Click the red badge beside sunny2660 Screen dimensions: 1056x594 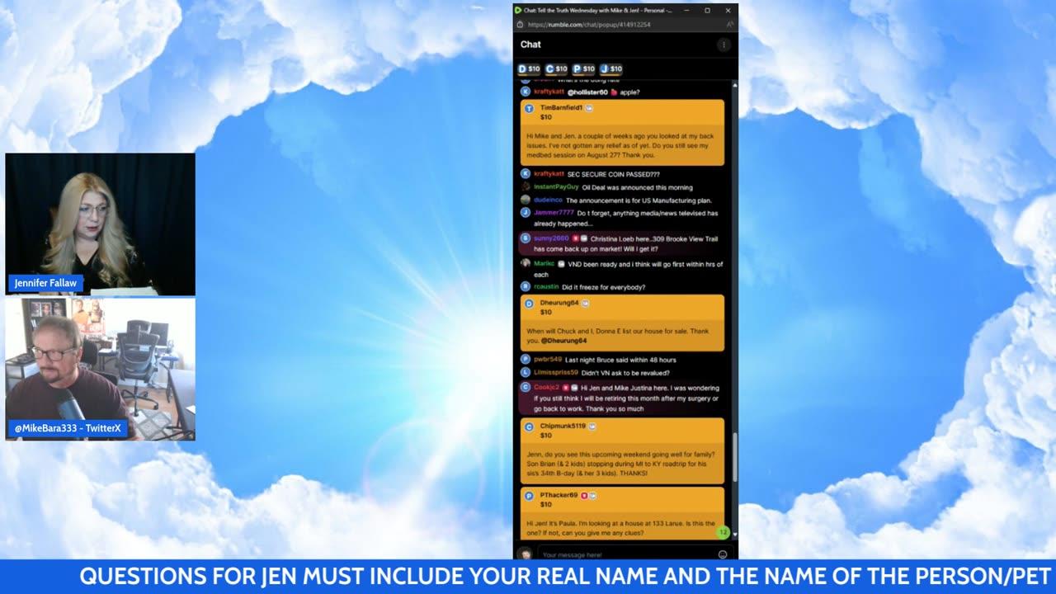[576, 238]
